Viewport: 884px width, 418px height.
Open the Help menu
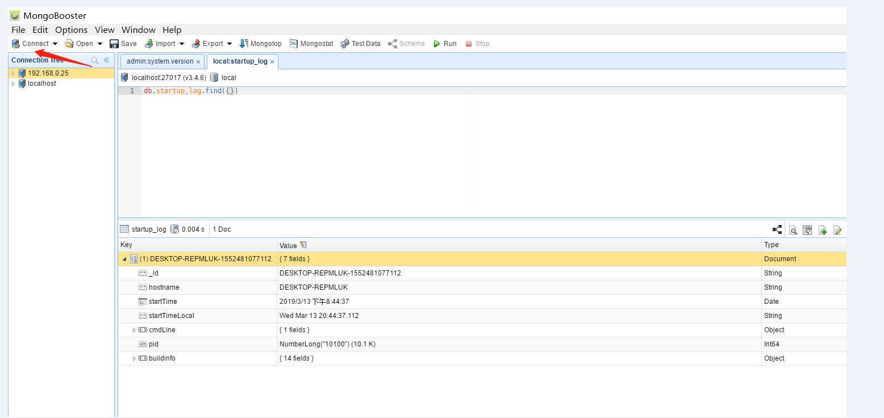(x=172, y=30)
